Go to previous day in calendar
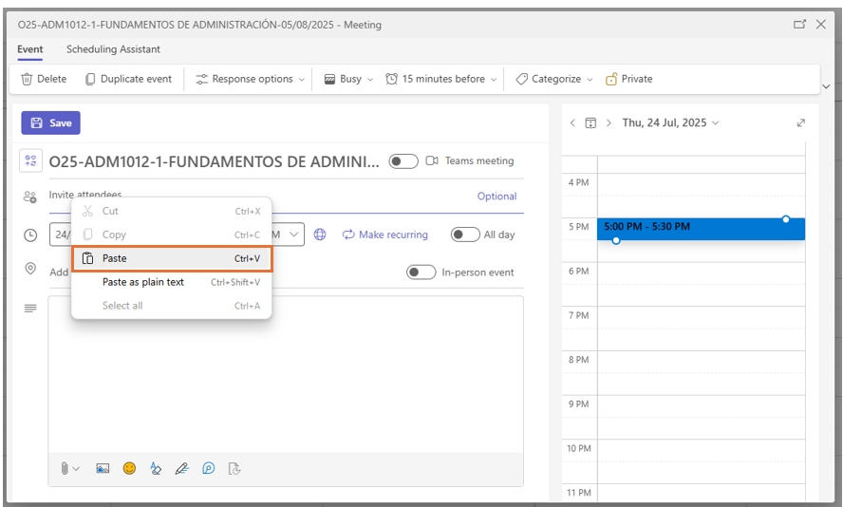The width and height of the screenshot is (843, 507). pos(572,123)
